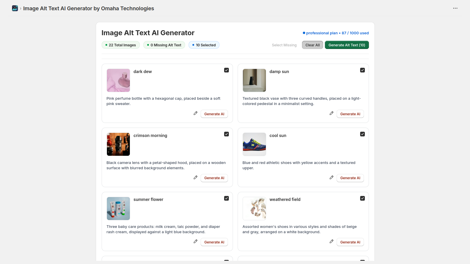Open the weathered field shoes thumbnail

coord(254,209)
